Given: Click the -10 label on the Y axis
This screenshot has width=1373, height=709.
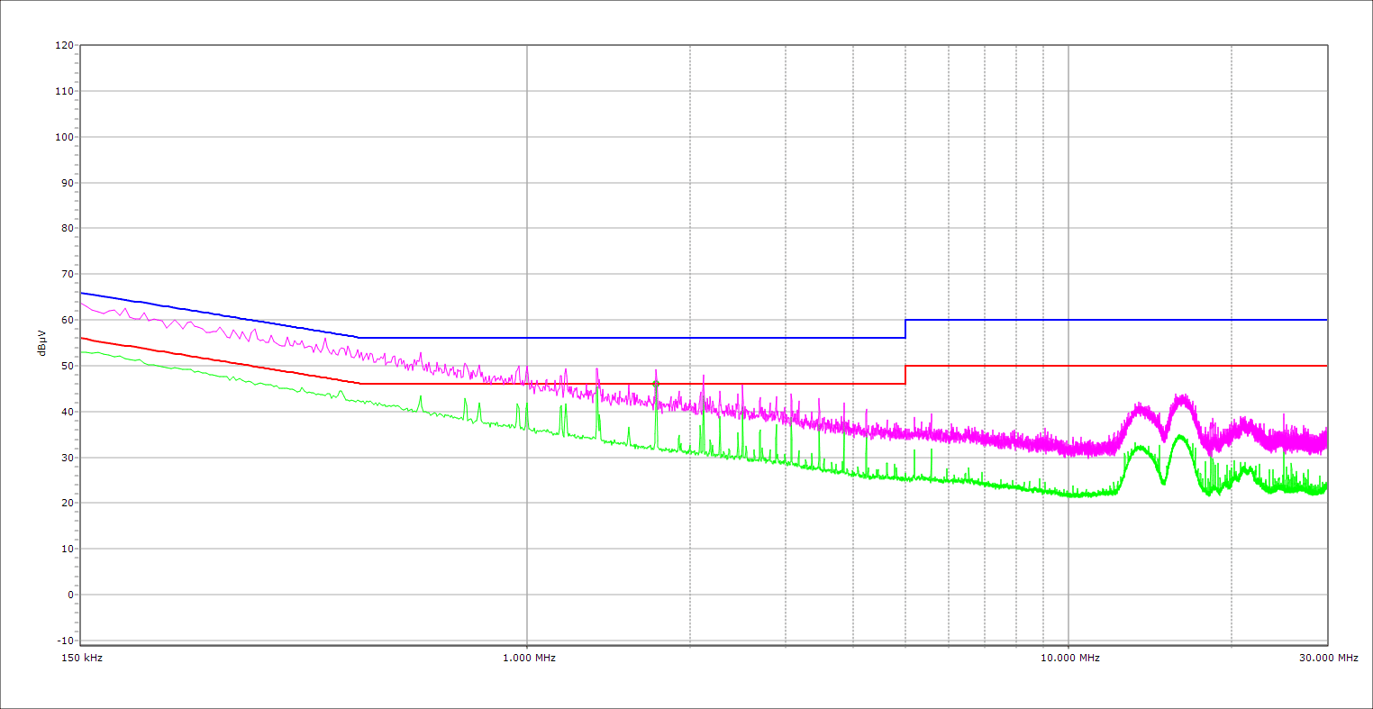Looking at the screenshot, I should 64,641.
